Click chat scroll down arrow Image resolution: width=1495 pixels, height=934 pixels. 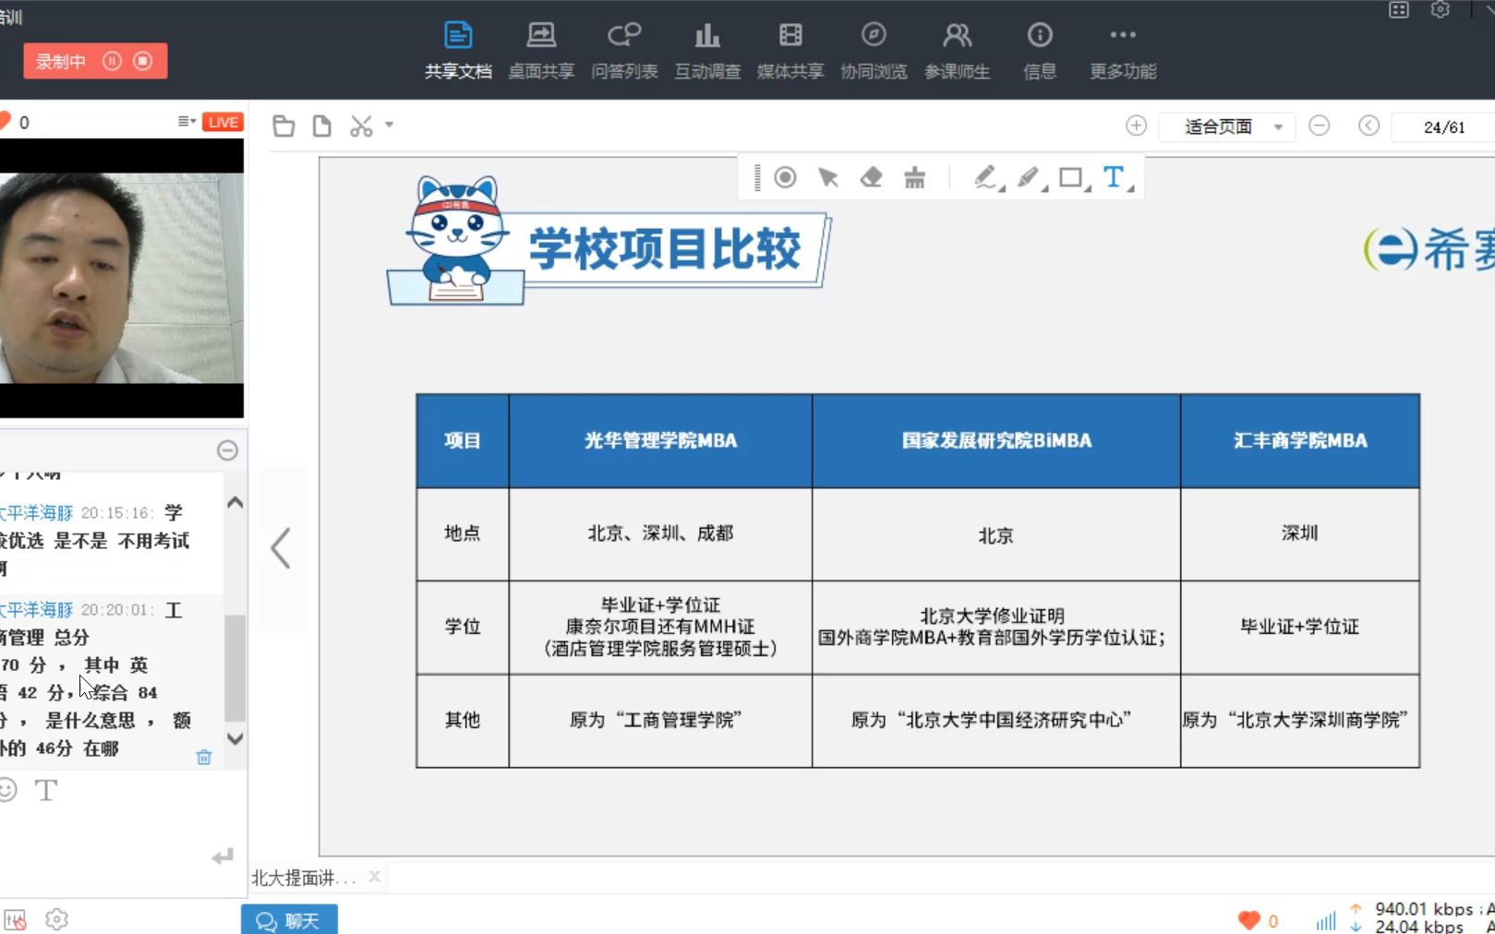click(x=235, y=738)
